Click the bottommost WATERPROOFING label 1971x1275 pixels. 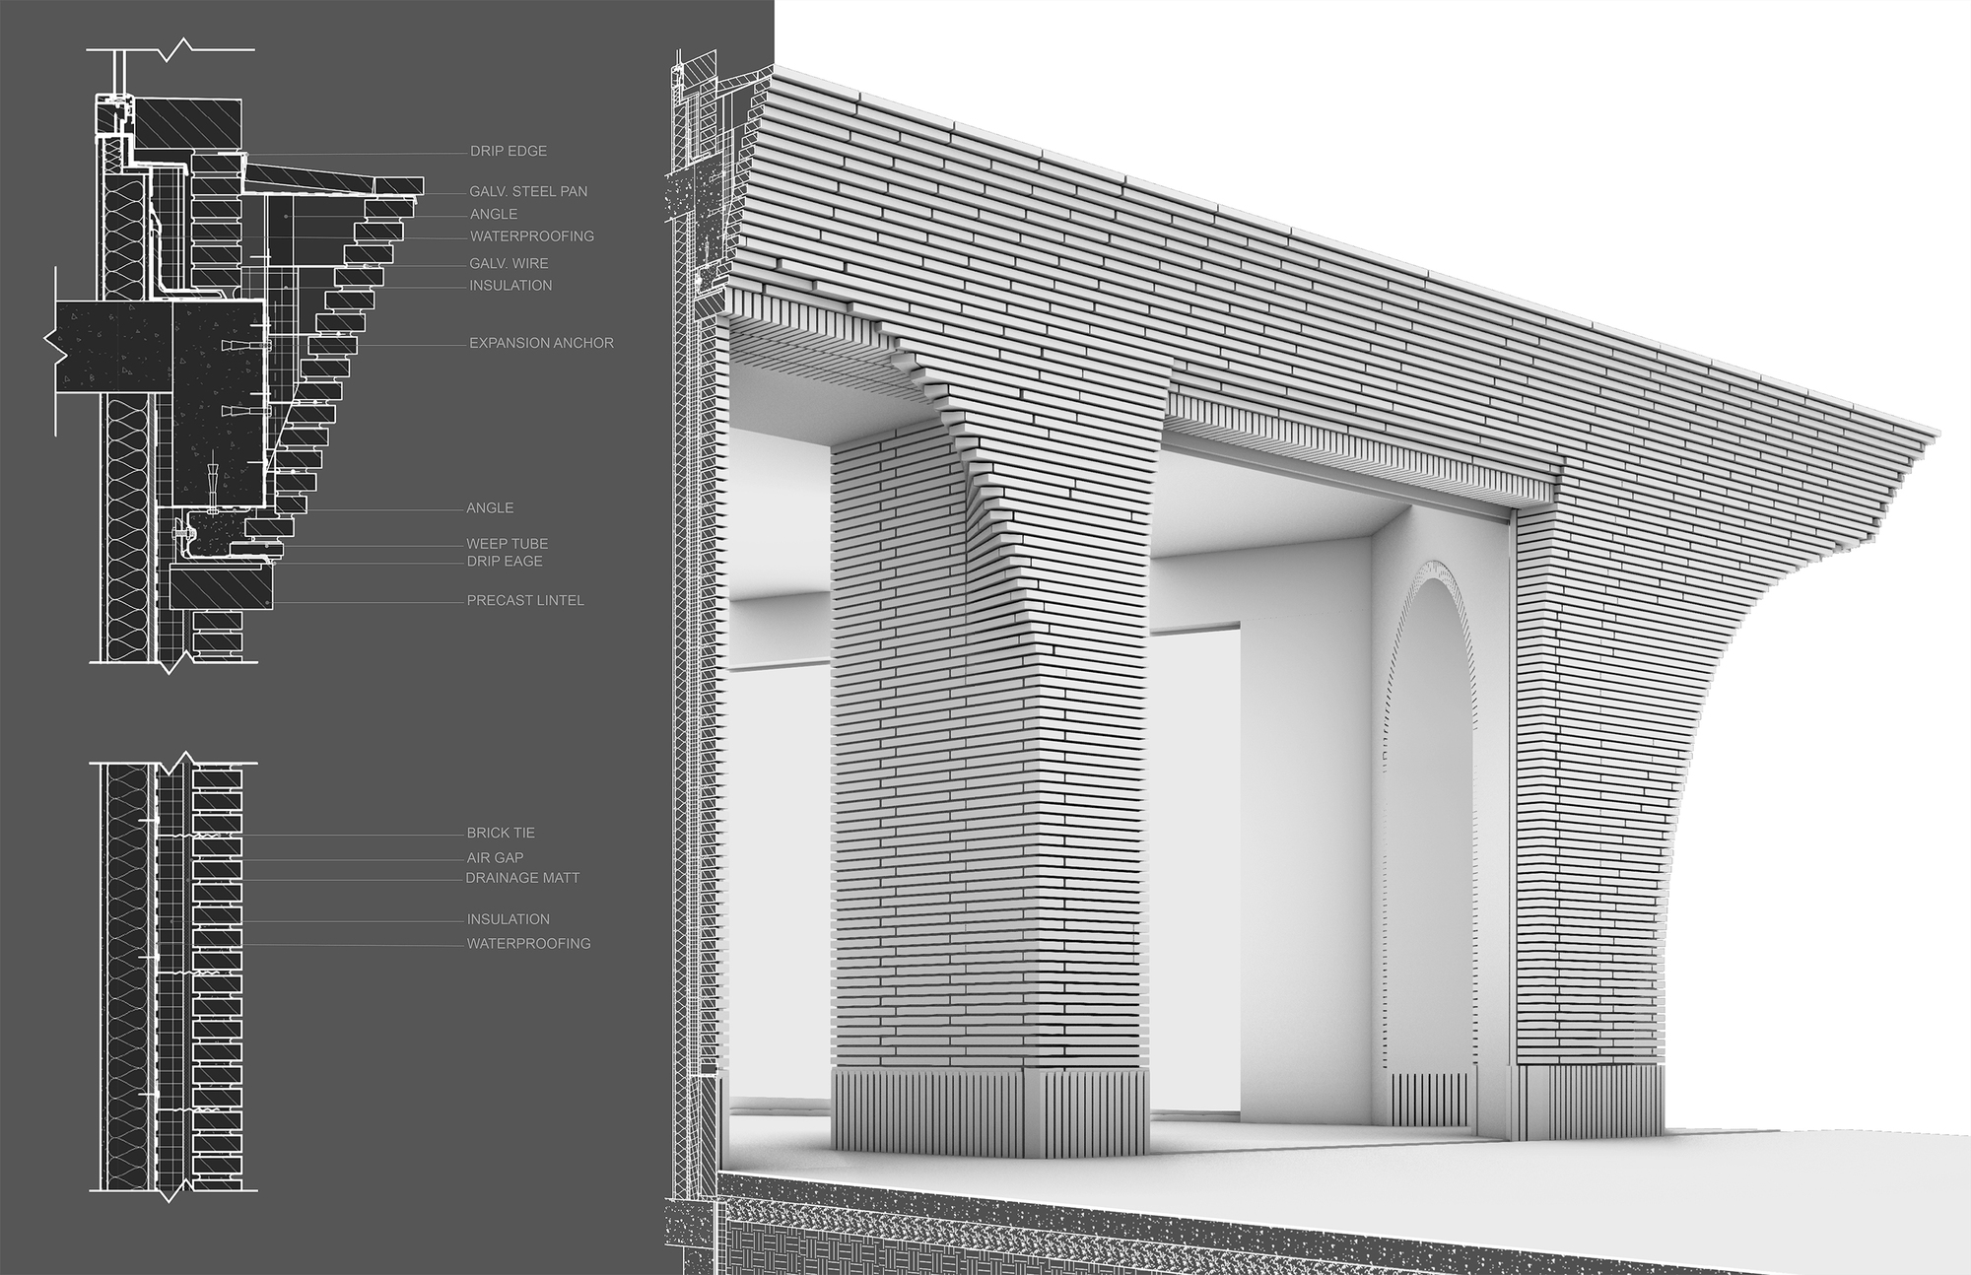point(528,944)
